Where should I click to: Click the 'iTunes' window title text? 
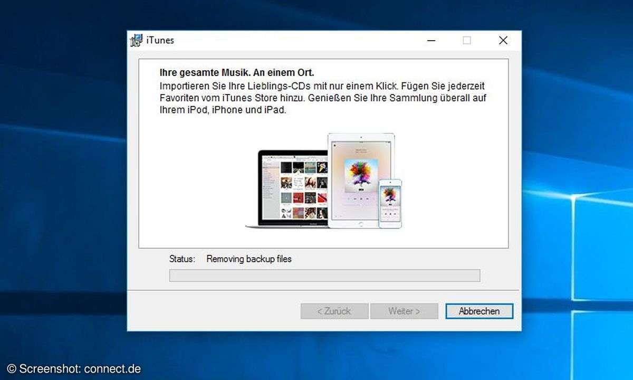click(x=160, y=41)
